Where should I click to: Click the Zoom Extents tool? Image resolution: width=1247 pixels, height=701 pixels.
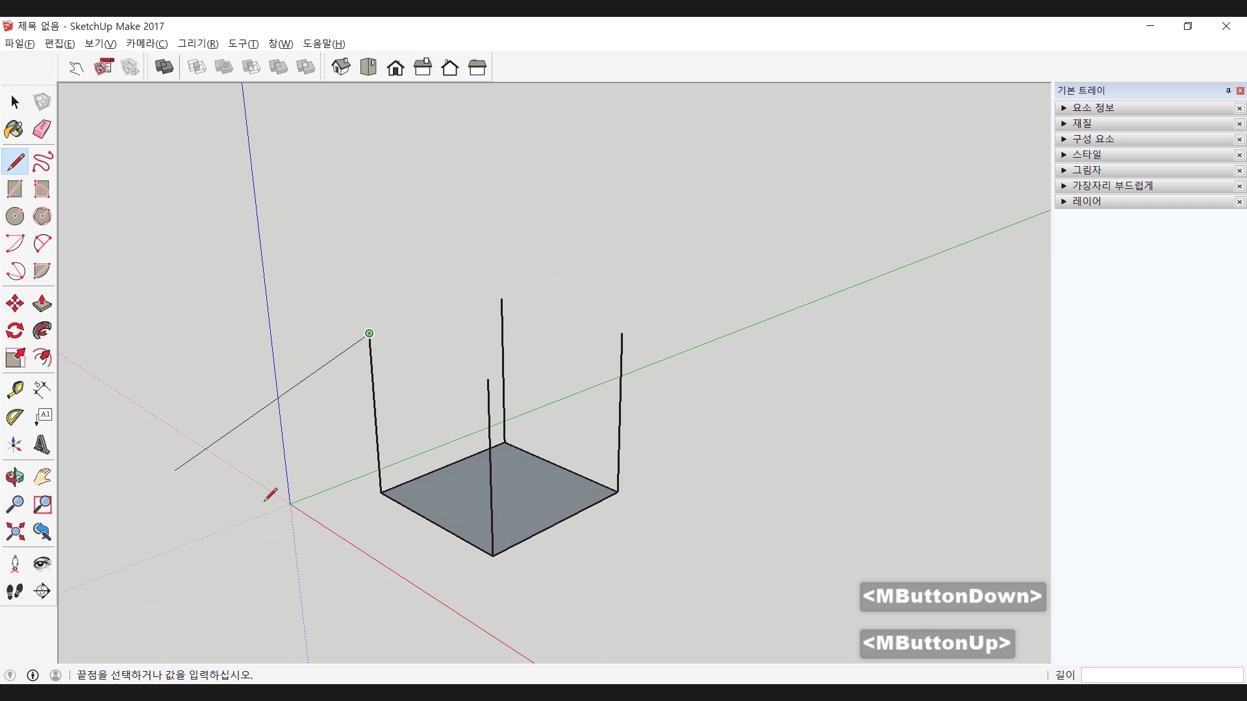pyautogui.click(x=14, y=532)
